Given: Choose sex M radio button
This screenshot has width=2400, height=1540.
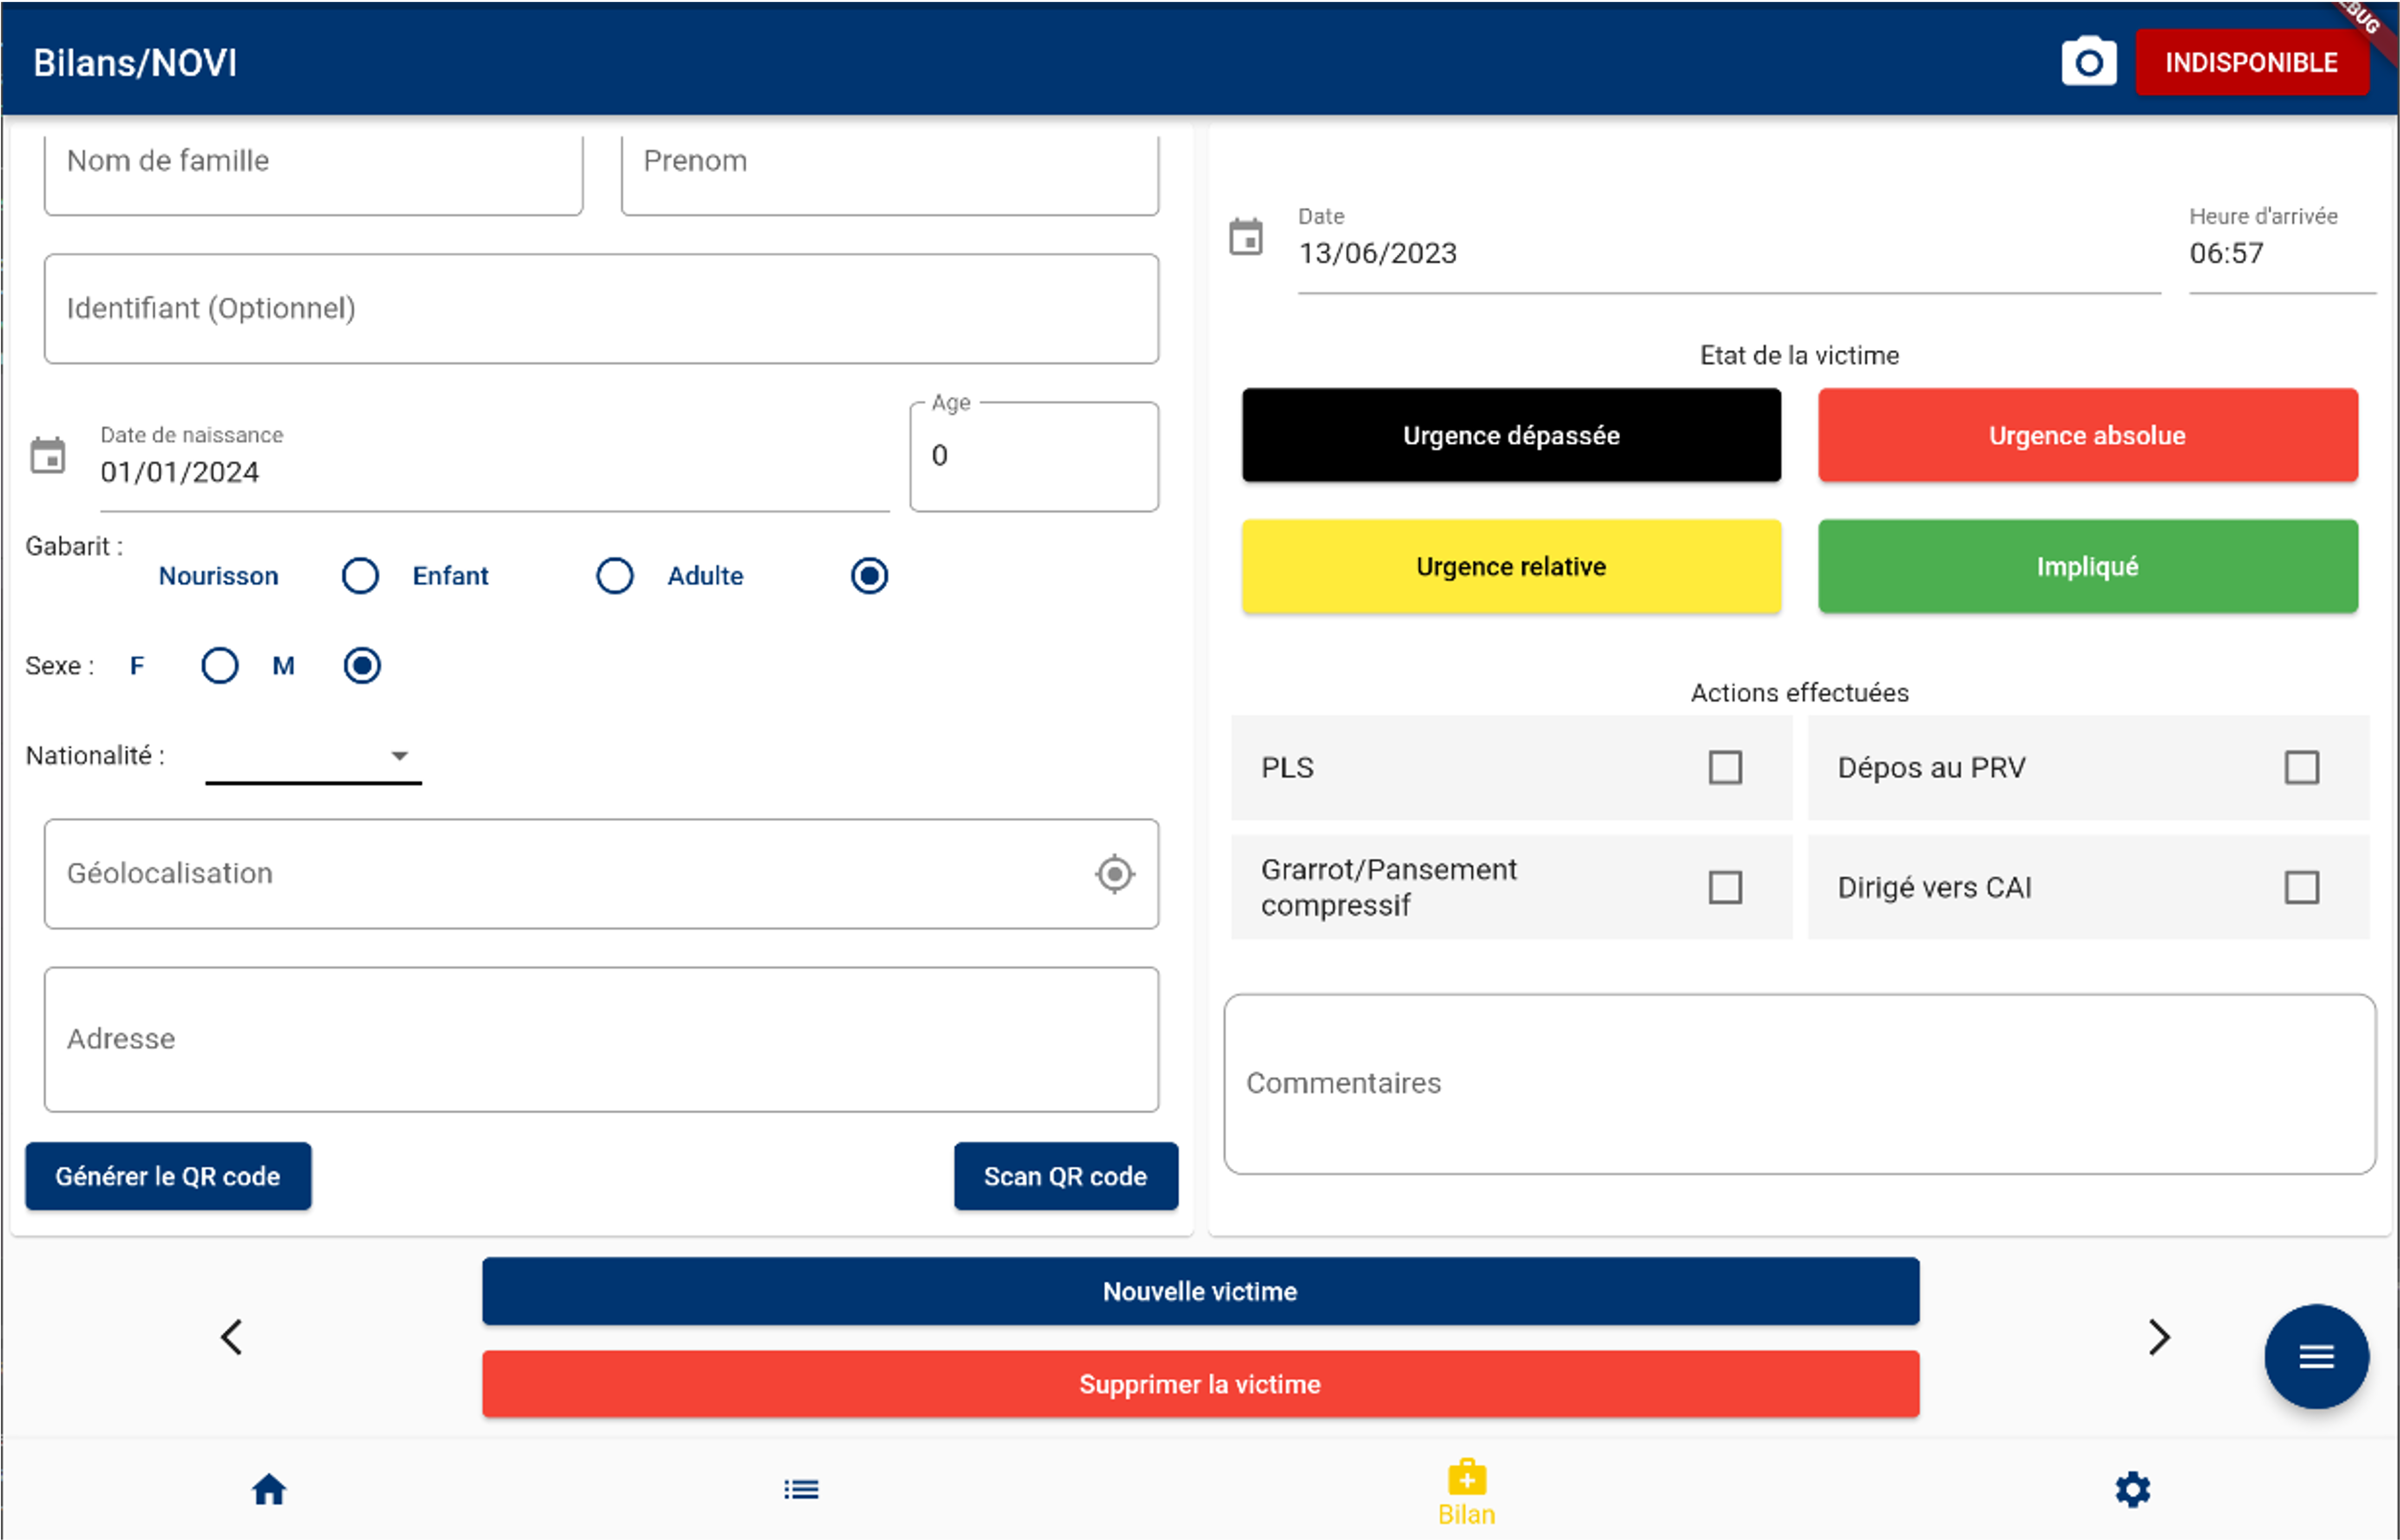Looking at the screenshot, I should [x=362, y=666].
